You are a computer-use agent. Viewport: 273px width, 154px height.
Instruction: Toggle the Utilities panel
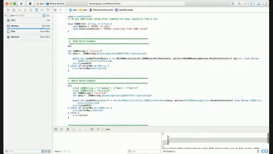(264, 3)
